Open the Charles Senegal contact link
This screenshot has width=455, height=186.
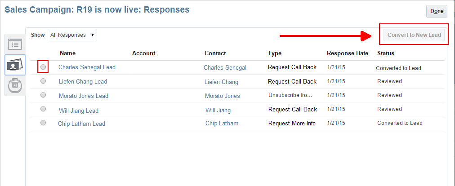coord(225,68)
